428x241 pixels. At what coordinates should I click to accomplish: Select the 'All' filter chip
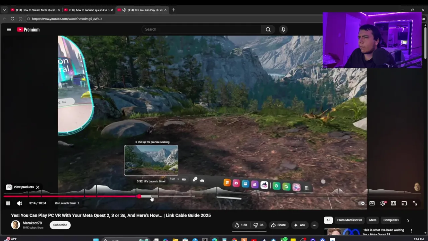point(328,220)
